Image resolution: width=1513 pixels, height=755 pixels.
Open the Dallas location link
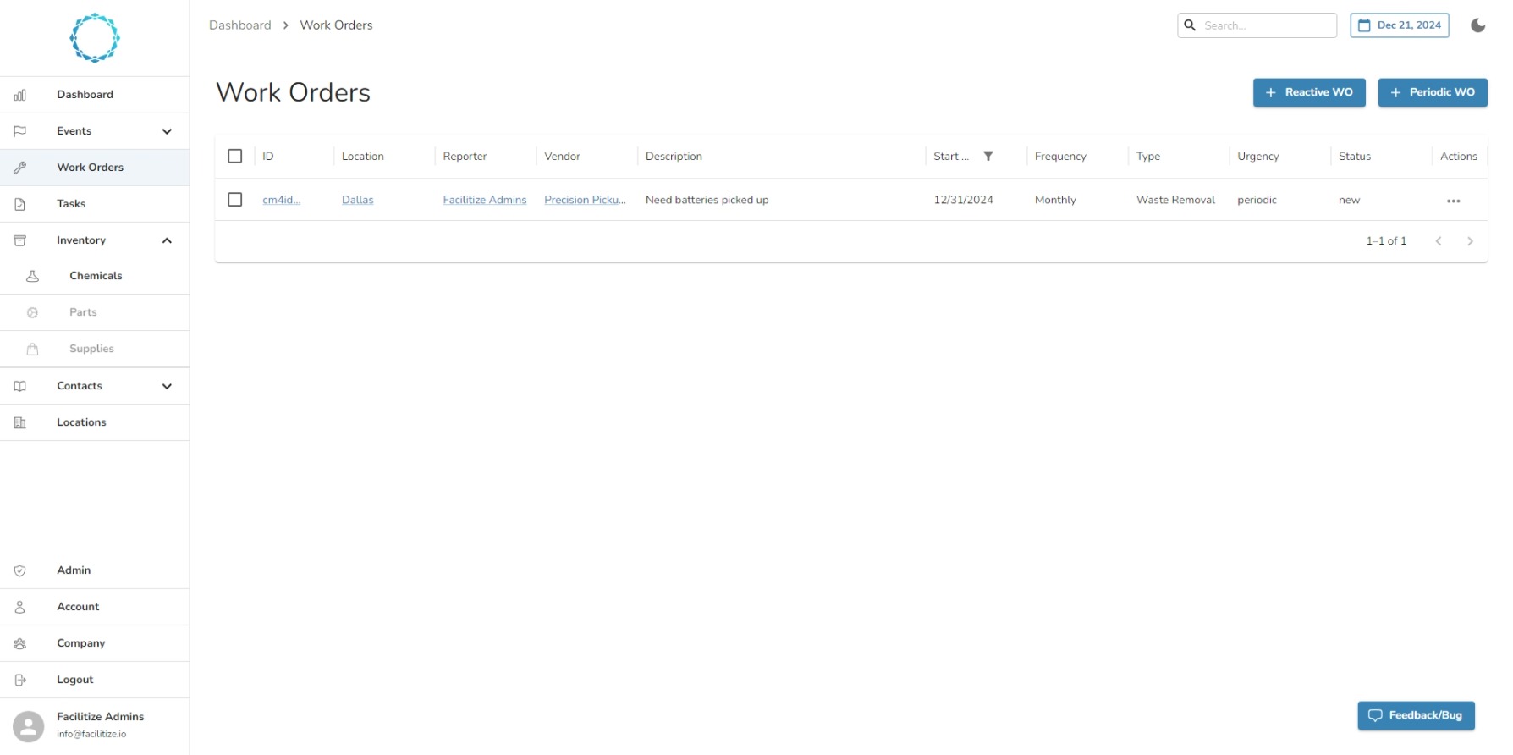click(357, 200)
